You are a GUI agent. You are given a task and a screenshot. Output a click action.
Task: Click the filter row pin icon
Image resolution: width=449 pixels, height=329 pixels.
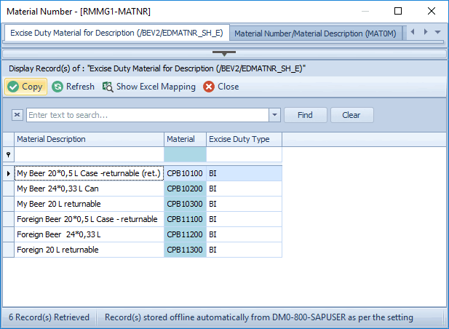click(x=9, y=154)
